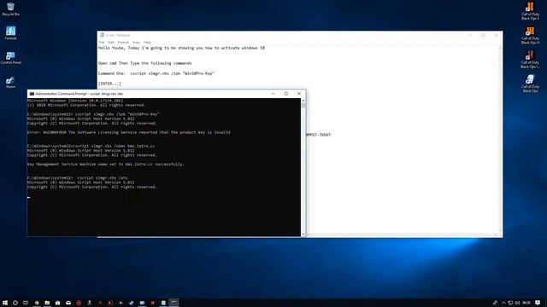Open the Mail app on taskbar
The width and height of the screenshot is (547, 307).
pyautogui.click(x=68, y=303)
